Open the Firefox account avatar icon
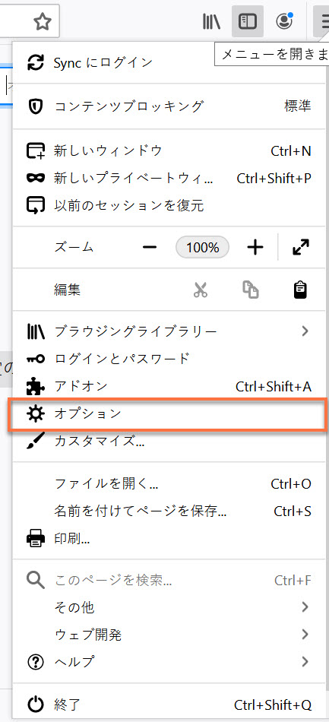The image size is (329, 722). [284, 21]
